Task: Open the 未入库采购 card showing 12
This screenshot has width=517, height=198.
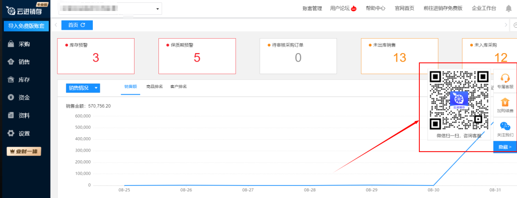Action: tap(489, 56)
